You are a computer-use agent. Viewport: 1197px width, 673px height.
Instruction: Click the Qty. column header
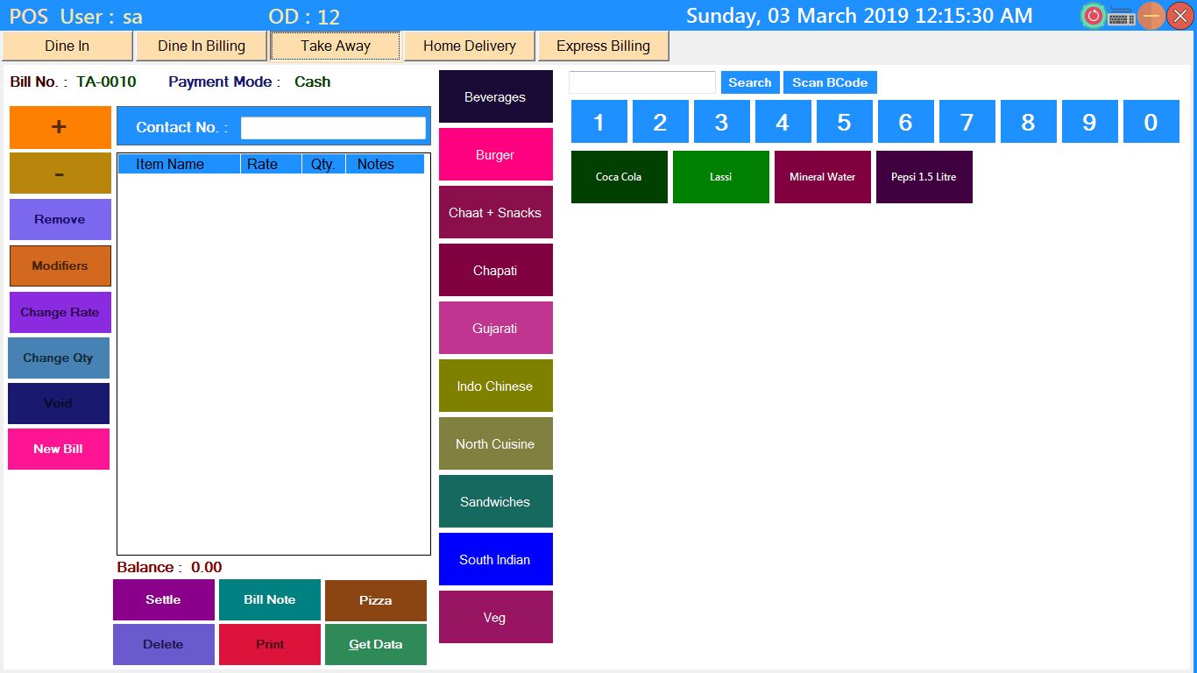tap(324, 164)
